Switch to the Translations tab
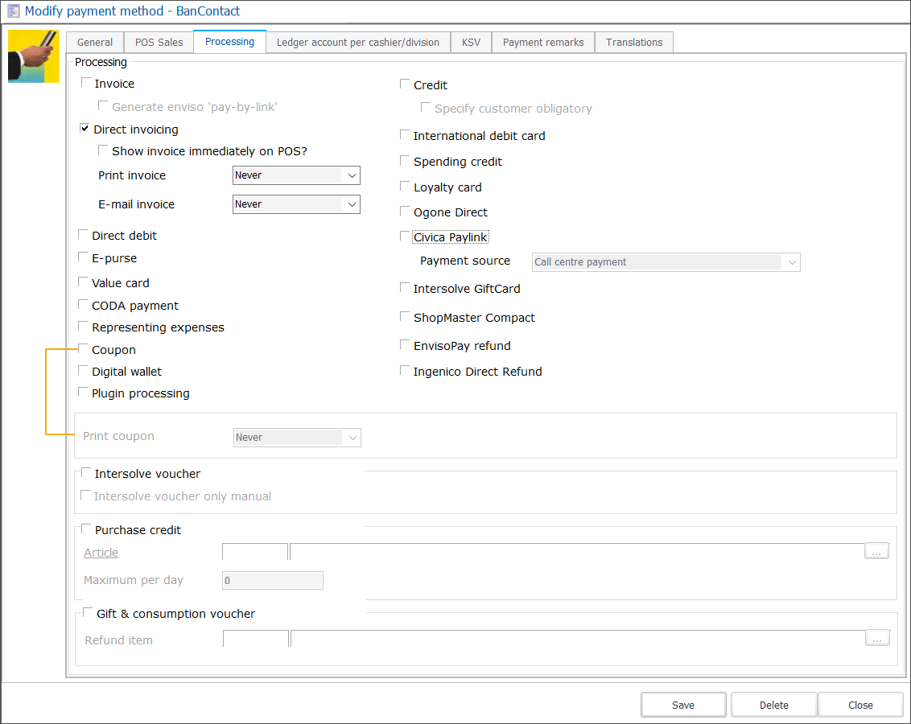 tap(634, 42)
